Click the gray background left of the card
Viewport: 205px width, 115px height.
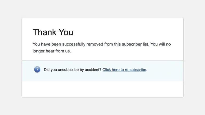tap(11, 57)
